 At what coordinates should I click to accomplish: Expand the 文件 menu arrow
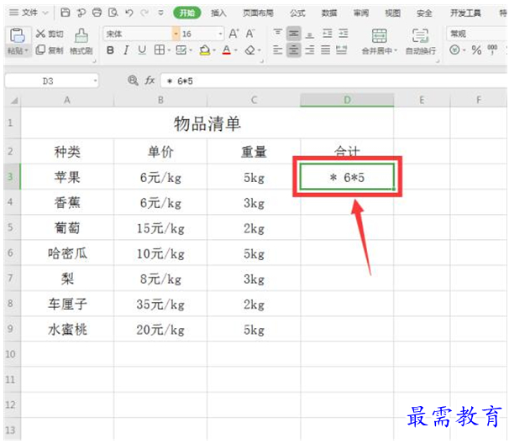pyautogui.click(x=45, y=13)
